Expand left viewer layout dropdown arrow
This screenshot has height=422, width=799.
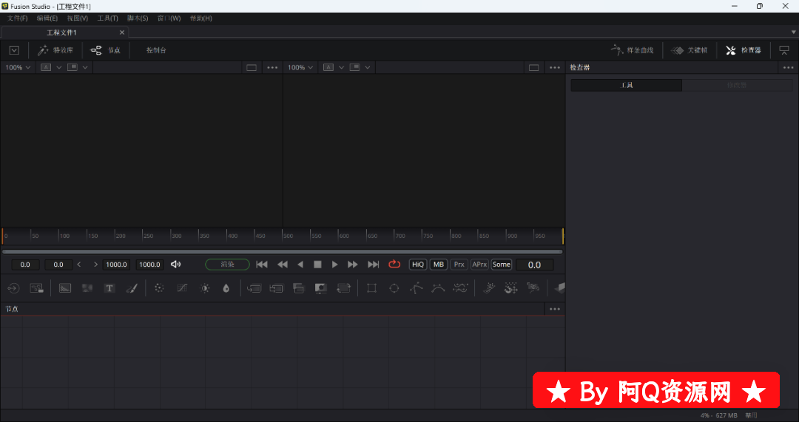tap(85, 67)
